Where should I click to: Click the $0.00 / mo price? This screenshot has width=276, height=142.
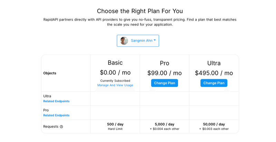pos(115,73)
